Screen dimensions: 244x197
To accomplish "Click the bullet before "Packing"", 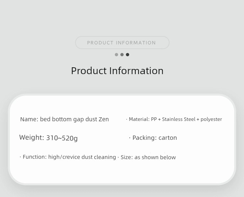I will [130, 138].
